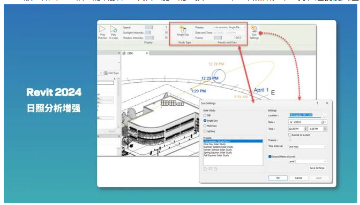Uncheck Ground Plane at Level checkbox
The width and height of the screenshot is (360, 205).
tap(270, 157)
